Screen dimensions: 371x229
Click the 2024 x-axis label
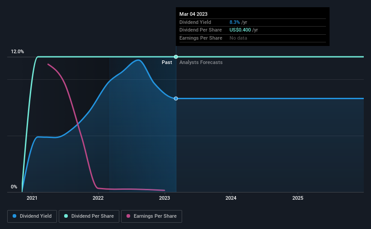[x=231, y=198]
